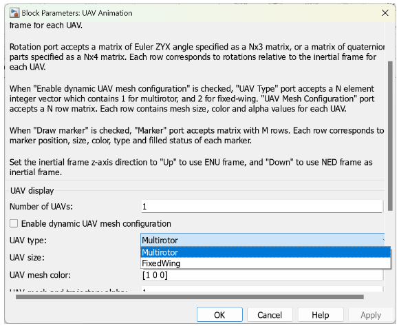Click the Number of UAVs input field
Image resolution: width=399 pixels, height=326 pixels.
tap(261, 207)
